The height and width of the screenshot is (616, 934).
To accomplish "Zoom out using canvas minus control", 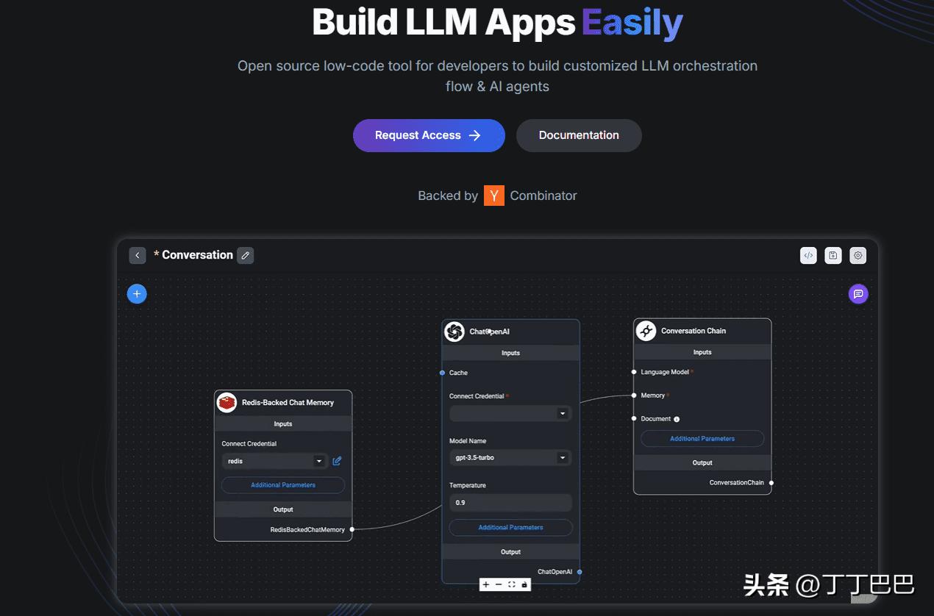I will tap(499, 584).
